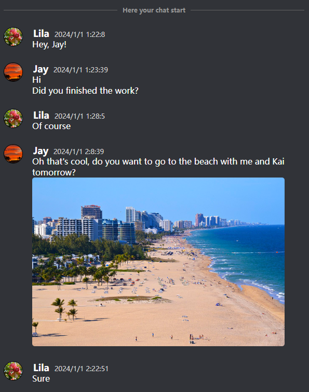The width and height of the screenshot is (309, 392).
Task: Click the timestamp 2024/1/1 2:22:51
Action: point(82,369)
